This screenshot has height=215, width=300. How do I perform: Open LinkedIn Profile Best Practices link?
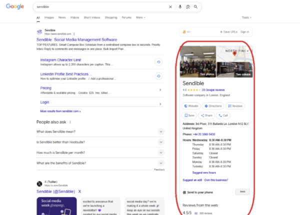tap(66, 74)
